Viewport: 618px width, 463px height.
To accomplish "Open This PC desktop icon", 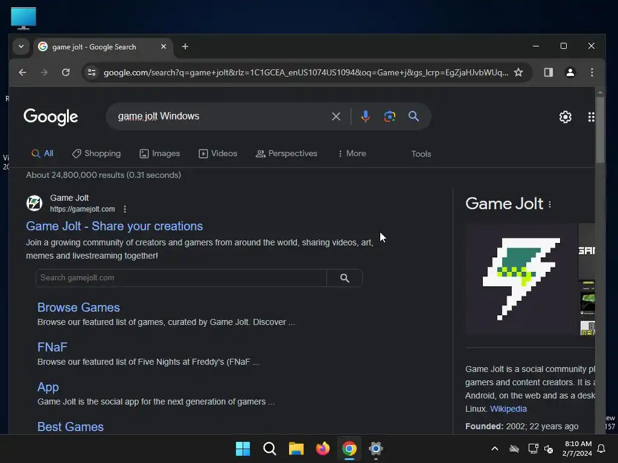I will [24, 18].
